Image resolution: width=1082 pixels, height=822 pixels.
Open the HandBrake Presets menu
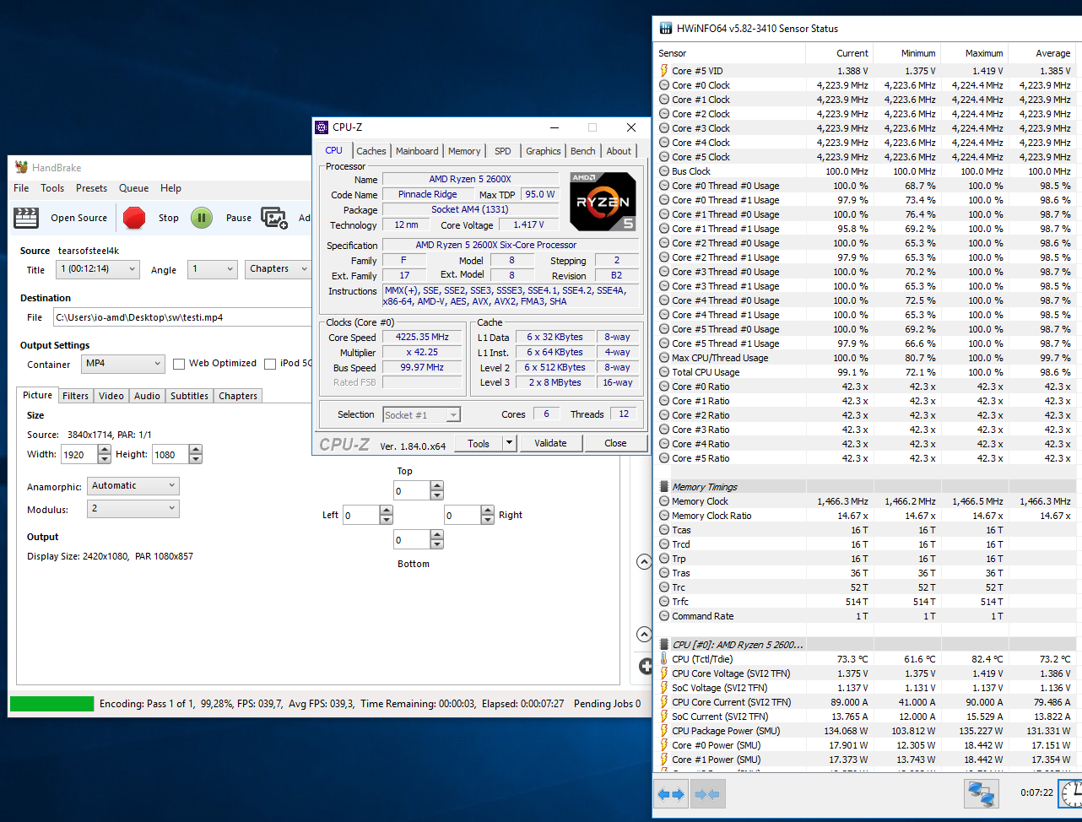click(x=91, y=188)
